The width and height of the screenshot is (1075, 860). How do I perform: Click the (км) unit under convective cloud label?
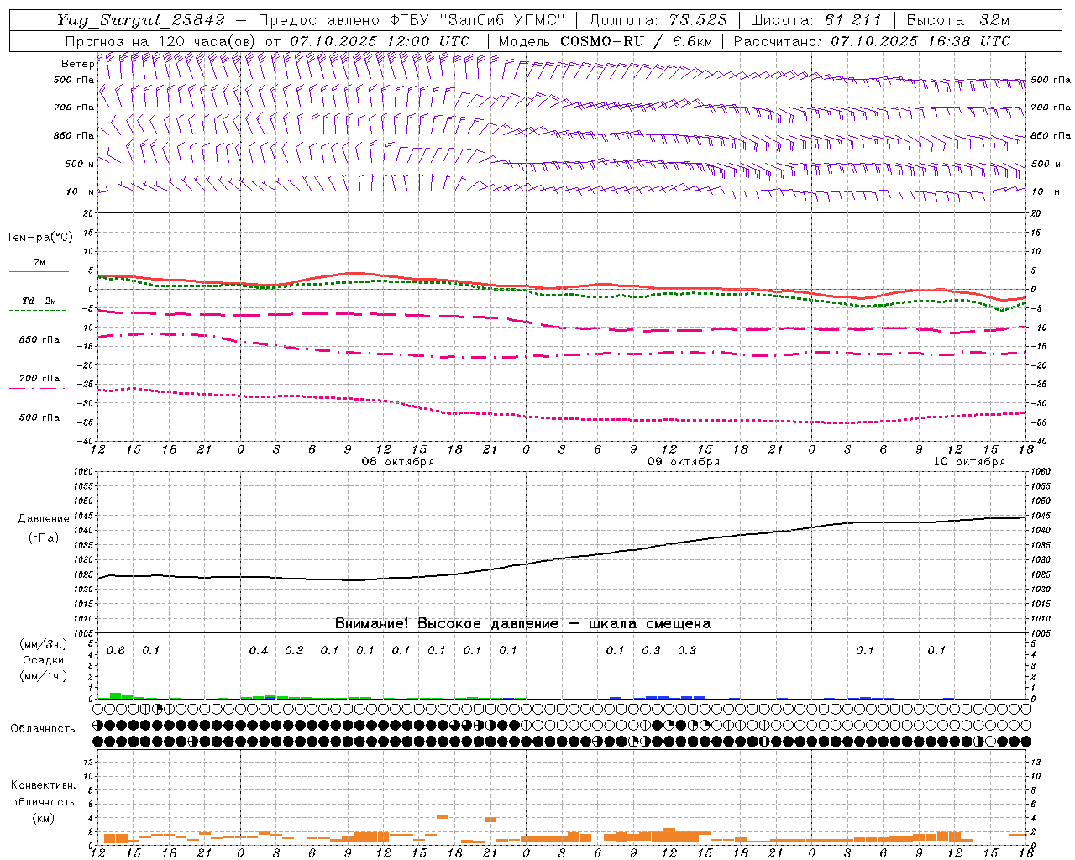coord(43,818)
